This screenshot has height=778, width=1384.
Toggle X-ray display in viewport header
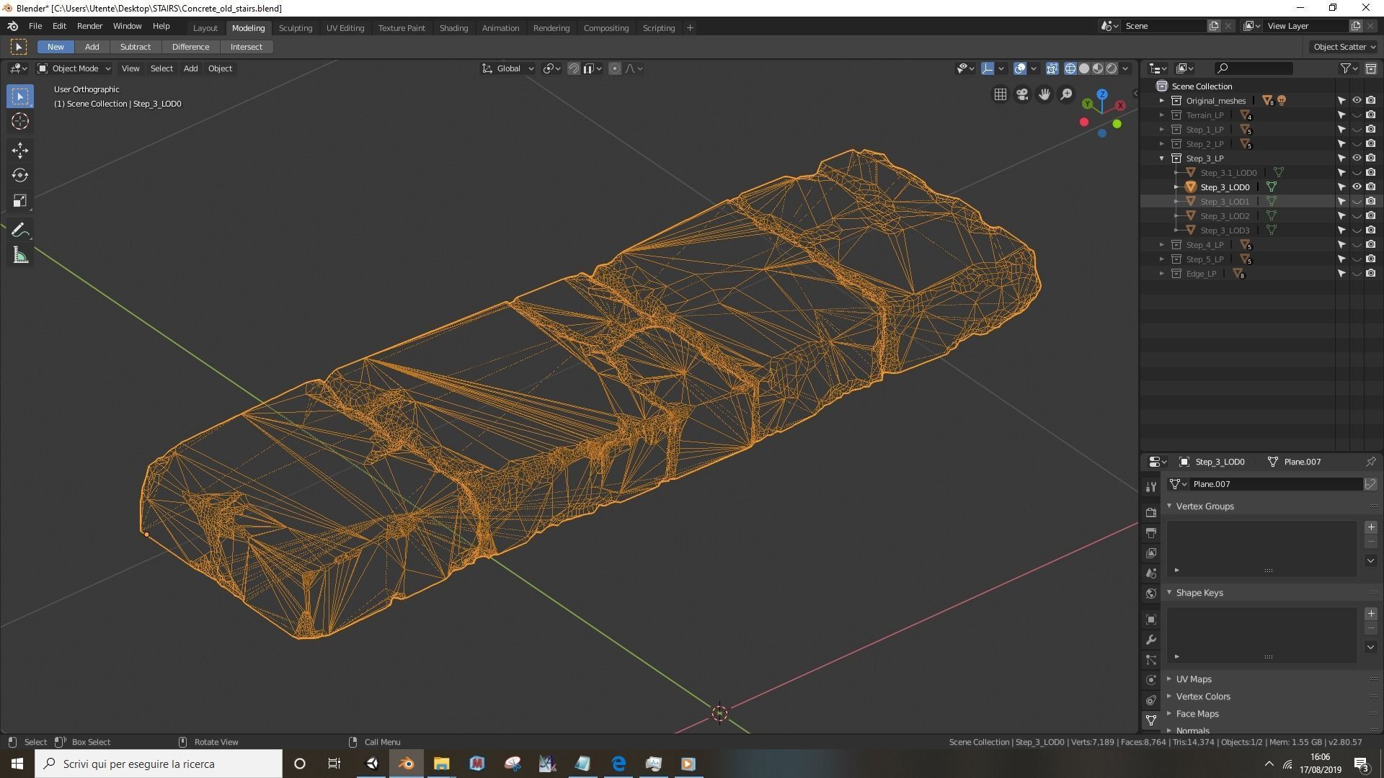[1052, 68]
